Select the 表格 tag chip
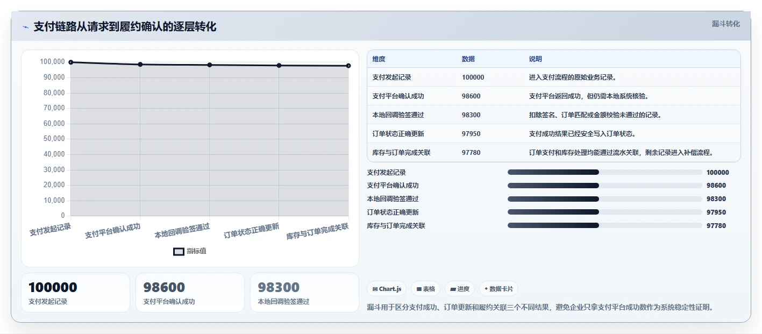 [x=425, y=289]
